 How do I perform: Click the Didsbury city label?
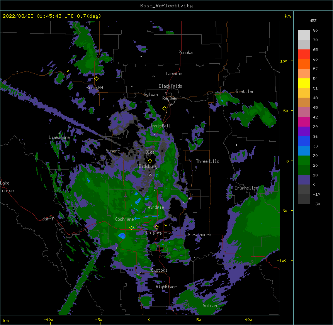[x=148, y=166]
